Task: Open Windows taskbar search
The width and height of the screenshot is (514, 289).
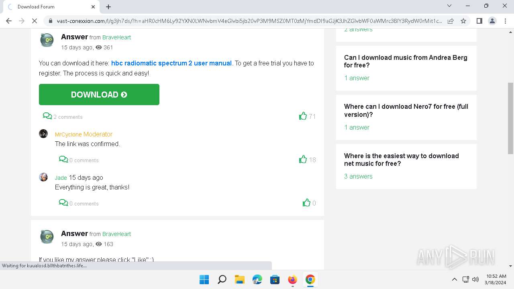Action: (222, 279)
